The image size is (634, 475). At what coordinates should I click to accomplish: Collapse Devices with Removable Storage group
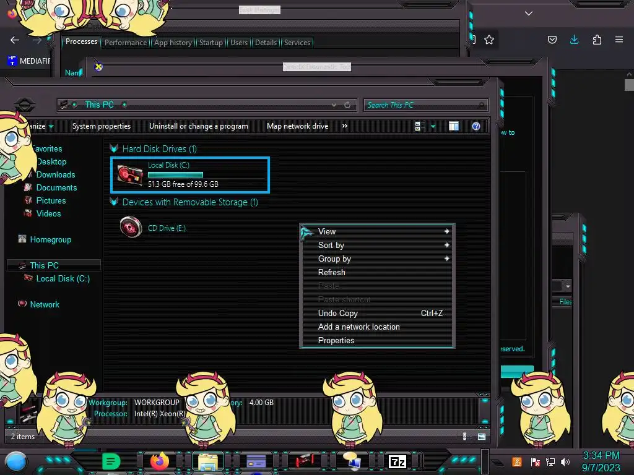tap(114, 202)
